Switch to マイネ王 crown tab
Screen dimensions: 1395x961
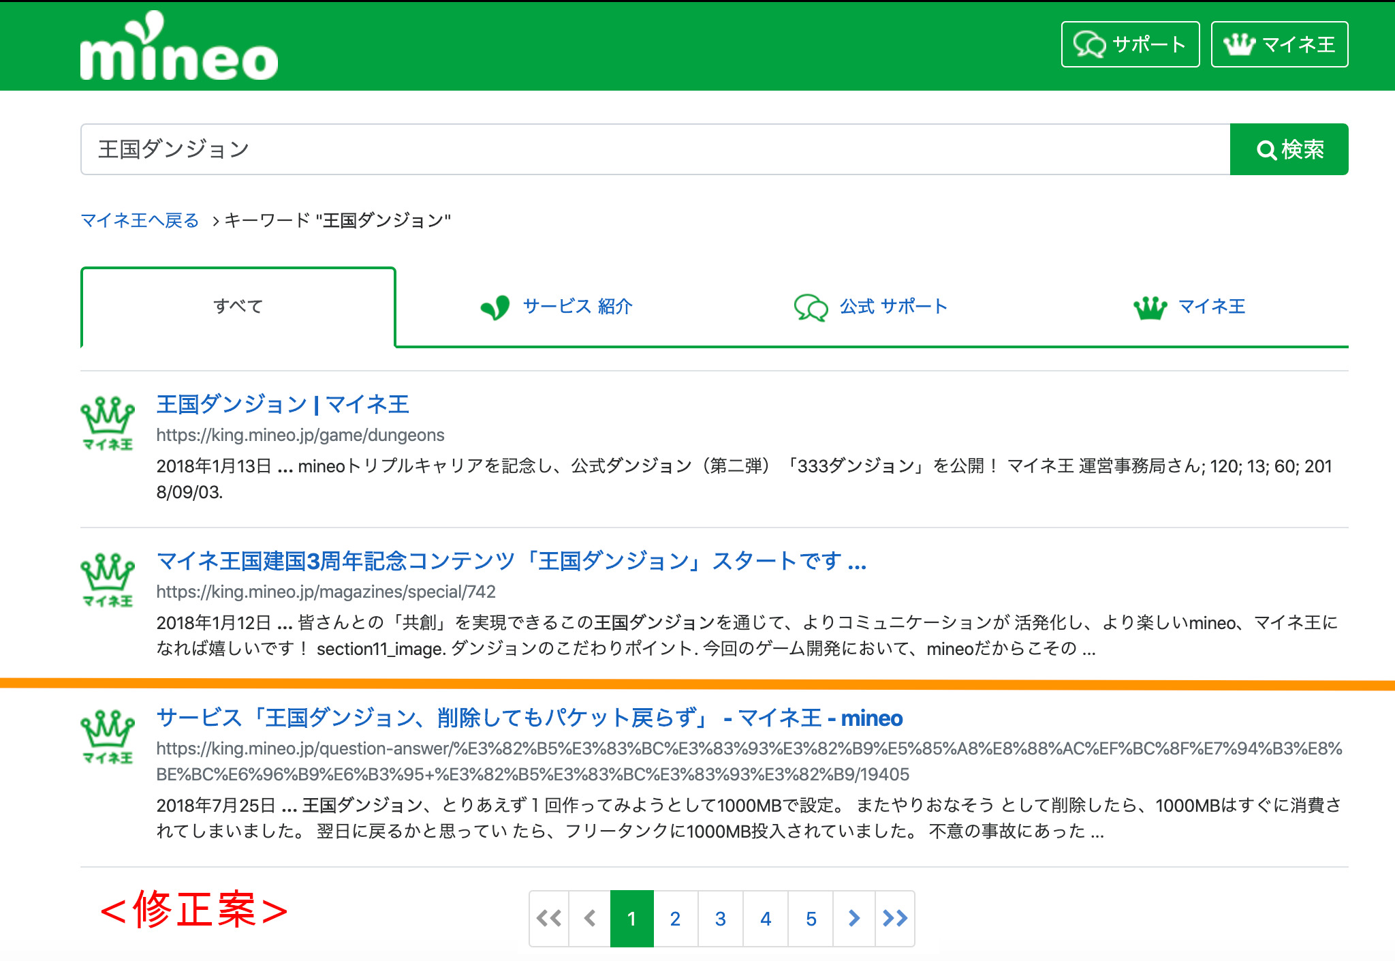pyautogui.click(x=1189, y=307)
